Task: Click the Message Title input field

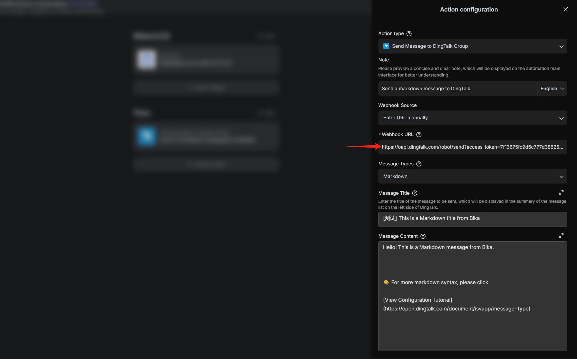Action: 472,219
